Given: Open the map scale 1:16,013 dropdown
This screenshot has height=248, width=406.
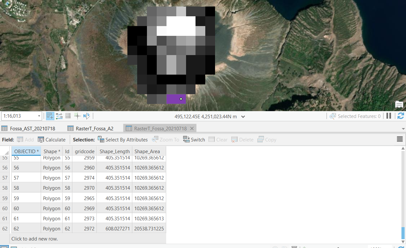Looking at the screenshot, I should (39, 116).
